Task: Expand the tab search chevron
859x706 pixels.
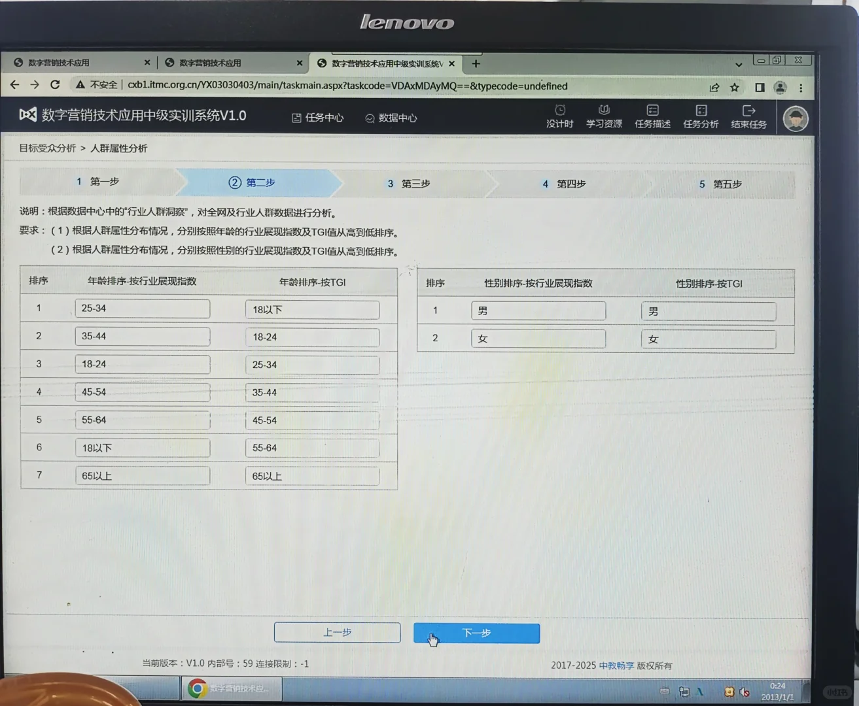Action: [739, 65]
